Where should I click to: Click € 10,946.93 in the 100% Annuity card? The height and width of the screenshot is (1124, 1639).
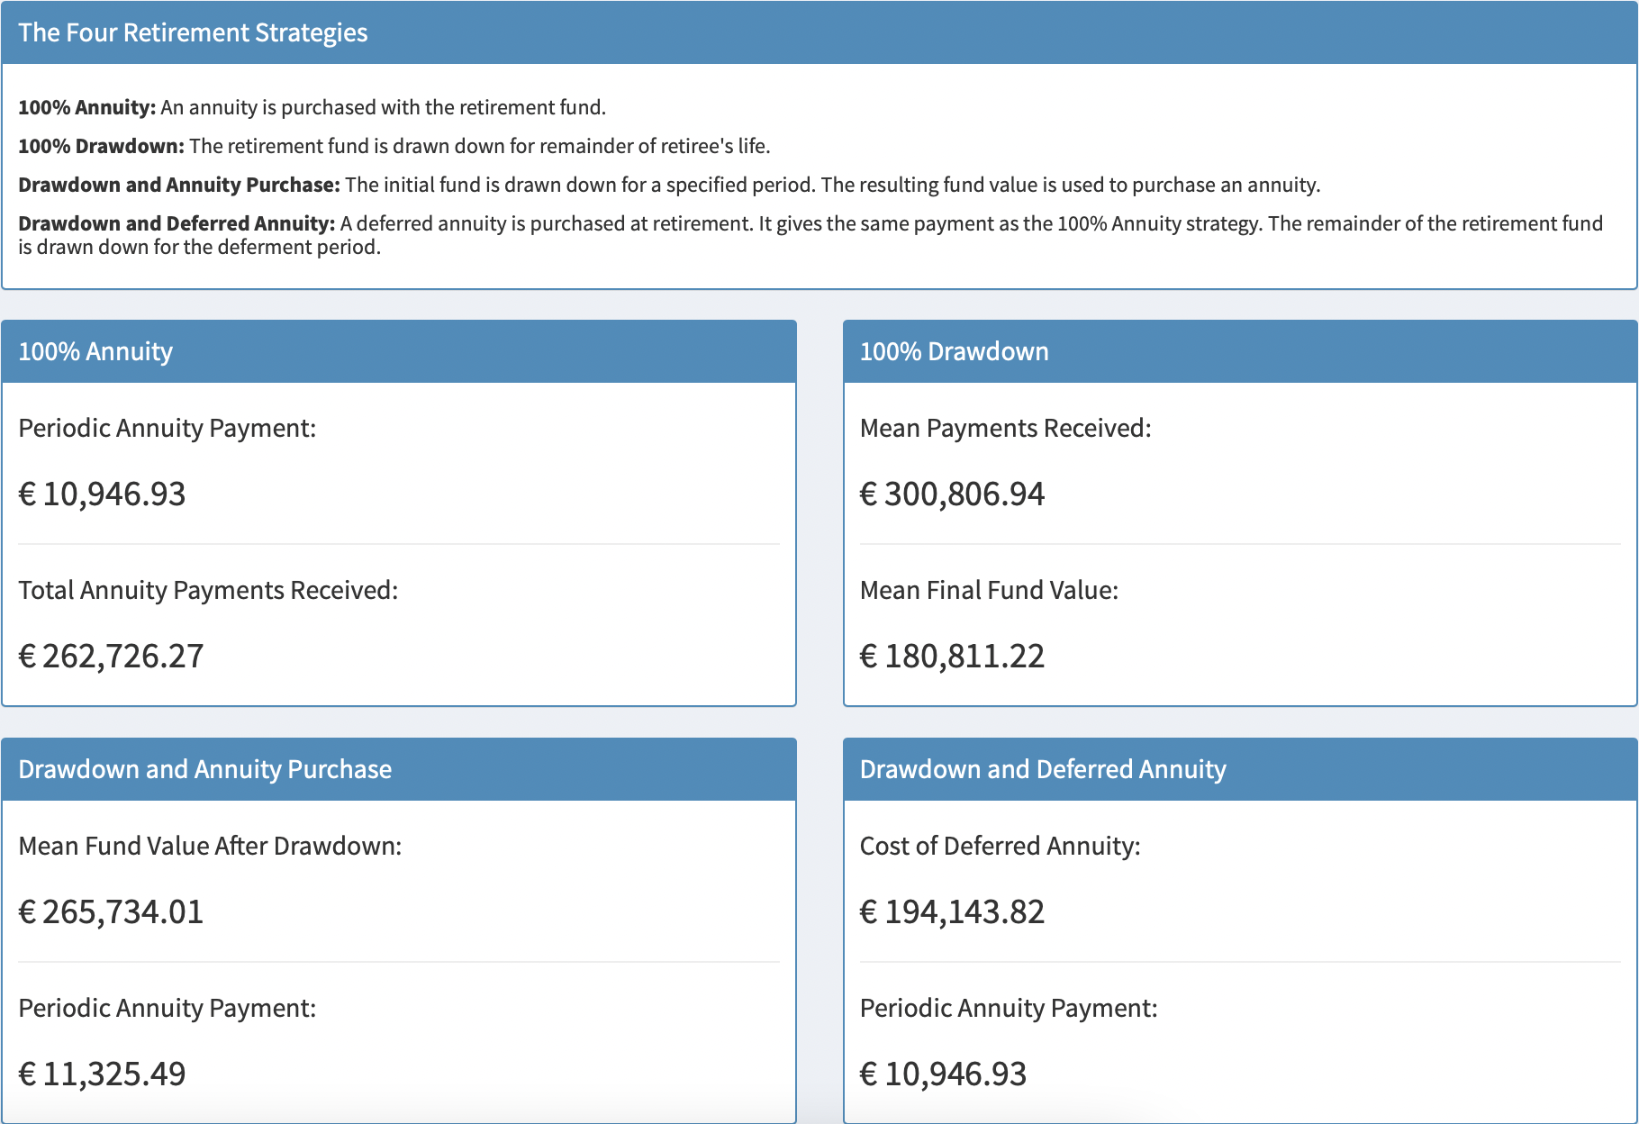(102, 494)
